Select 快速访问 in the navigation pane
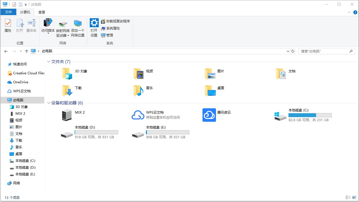Image resolution: width=359 pixels, height=202 pixels. 17,64
